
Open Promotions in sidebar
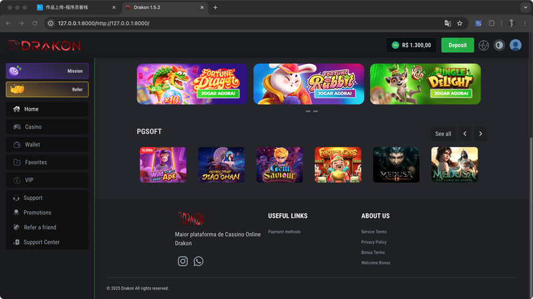point(47,212)
